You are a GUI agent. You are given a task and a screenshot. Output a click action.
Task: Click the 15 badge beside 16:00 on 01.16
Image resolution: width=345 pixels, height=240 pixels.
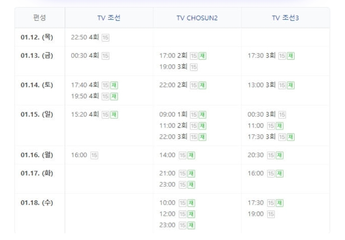[x=94, y=155]
